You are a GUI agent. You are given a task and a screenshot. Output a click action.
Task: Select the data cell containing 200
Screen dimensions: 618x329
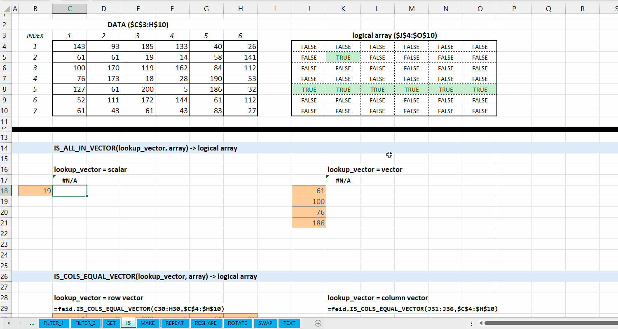pos(138,89)
